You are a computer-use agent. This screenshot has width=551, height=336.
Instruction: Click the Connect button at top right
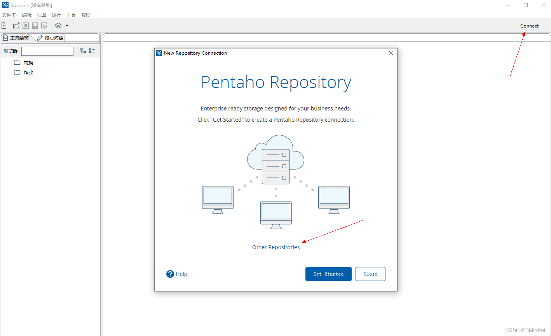pyautogui.click(x=530, y=26)
